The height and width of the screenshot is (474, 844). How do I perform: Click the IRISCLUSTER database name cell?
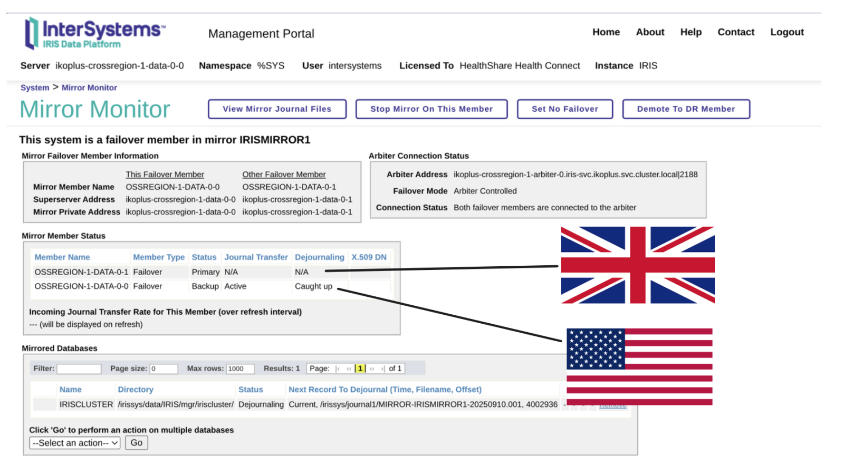pos(86,404)
